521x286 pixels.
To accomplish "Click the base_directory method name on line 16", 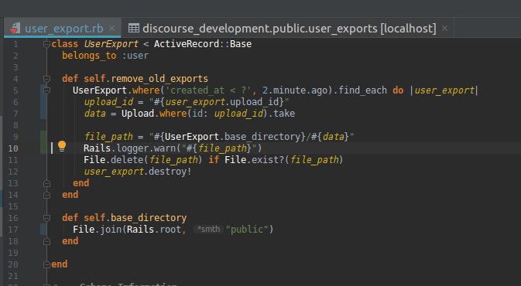I will (x=149, y=218).
